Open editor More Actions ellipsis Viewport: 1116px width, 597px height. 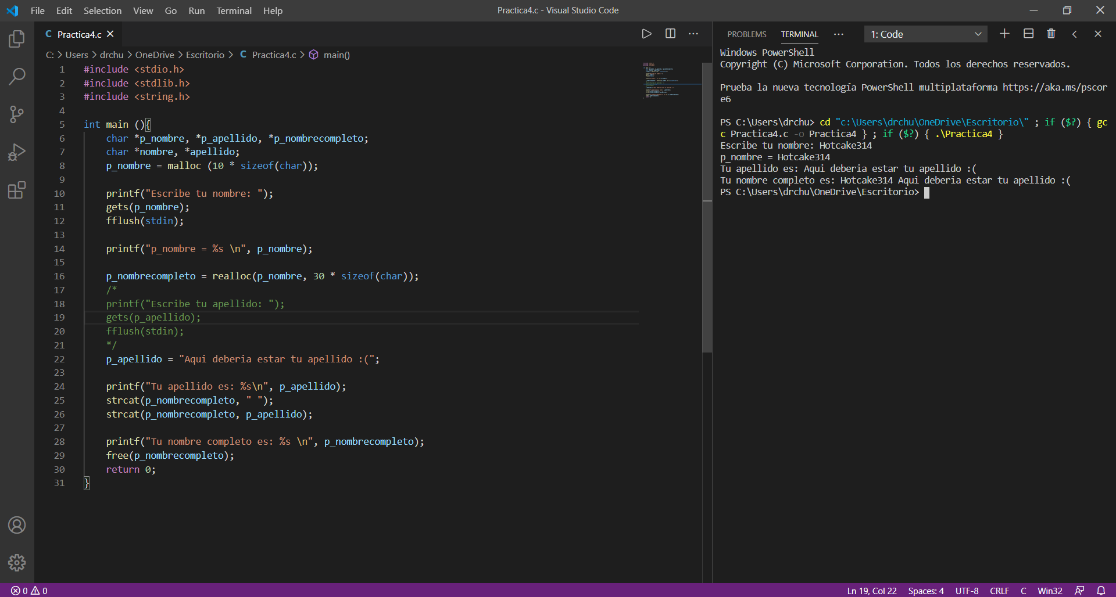click(693, 34)
